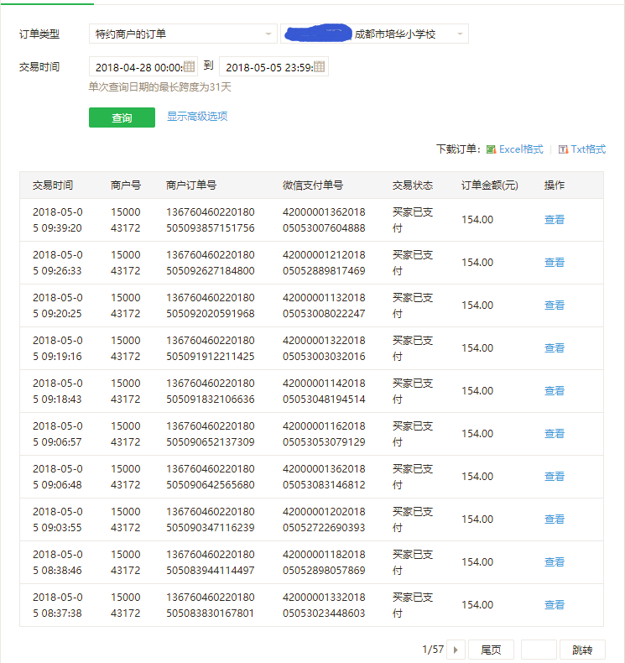Select merchant order number ending 505092627184800
This screenshot has height=663, width=625.
[211, 263]
